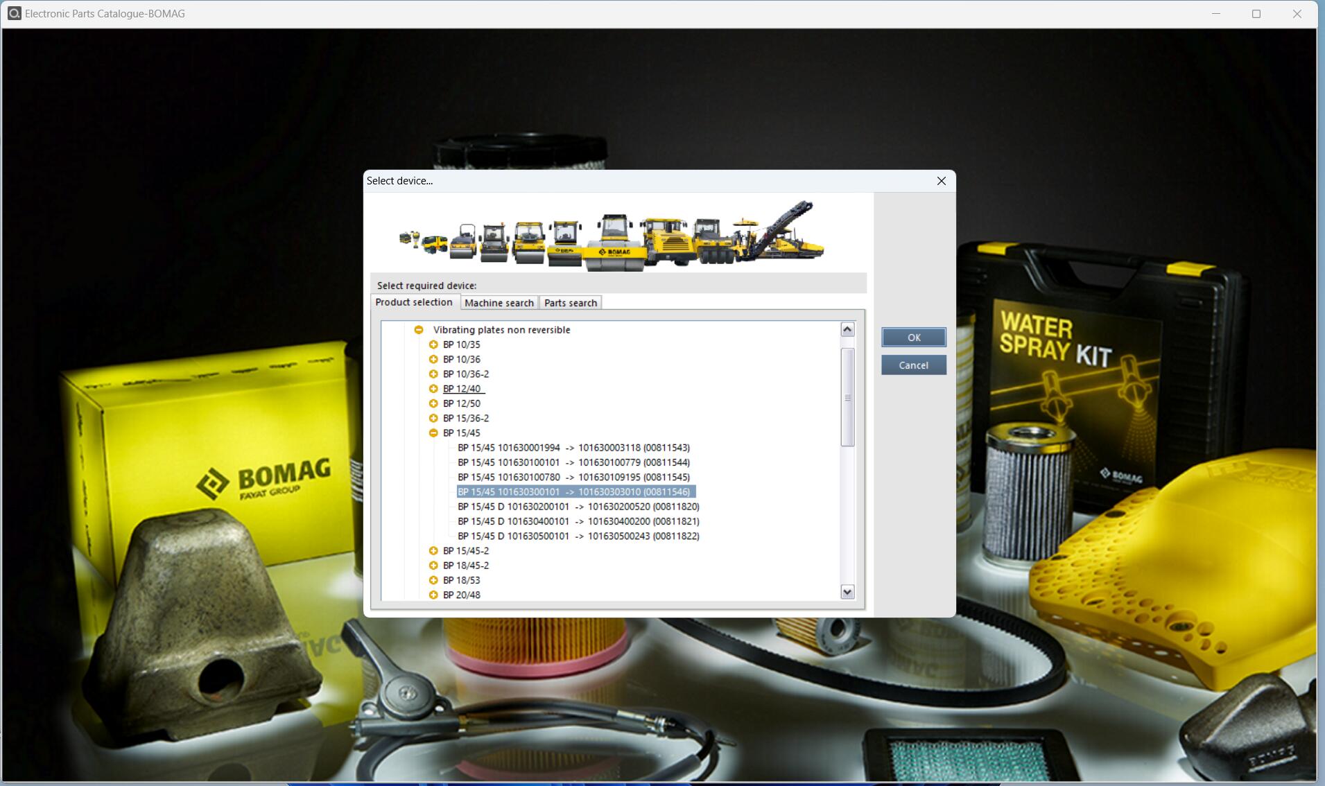This screenshot has width=1325, height=786.
Task: Select the BP 18/45-2 label
Action: pos(466,566)
